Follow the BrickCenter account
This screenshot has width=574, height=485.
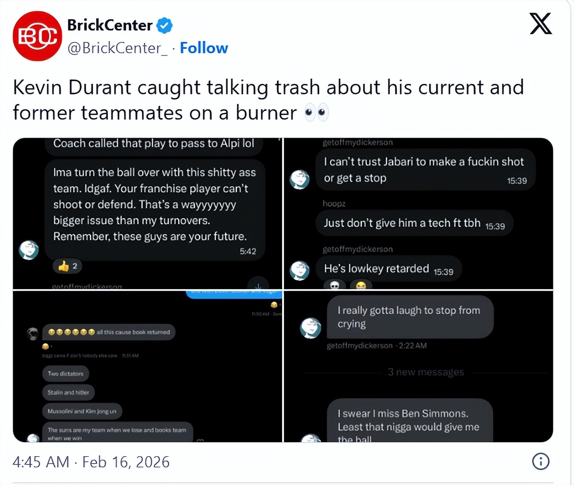(204, 48)
